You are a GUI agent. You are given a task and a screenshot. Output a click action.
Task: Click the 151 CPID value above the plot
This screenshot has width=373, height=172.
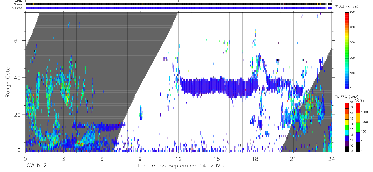tap(179, 1)
